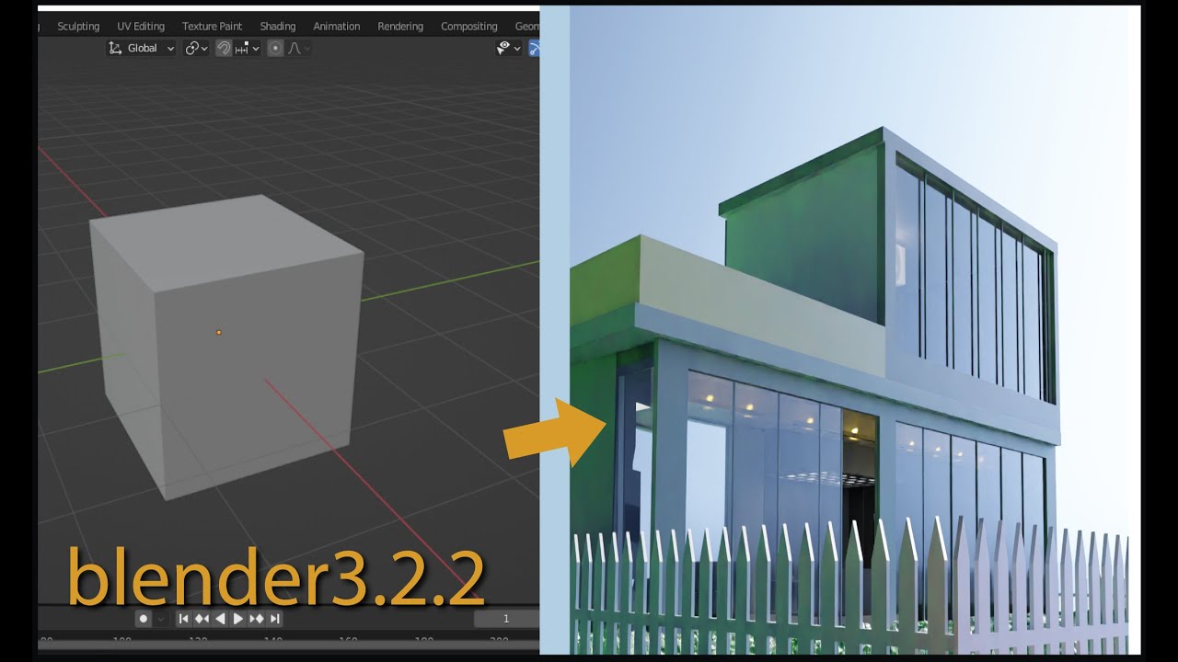The height and width of the screenshot is (662, 1178).
Task: Toggle the snap magnet button
Action: [224, 48]
